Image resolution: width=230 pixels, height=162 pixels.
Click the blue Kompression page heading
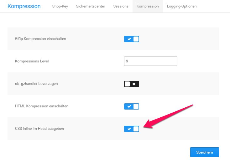tap(24, 6)
